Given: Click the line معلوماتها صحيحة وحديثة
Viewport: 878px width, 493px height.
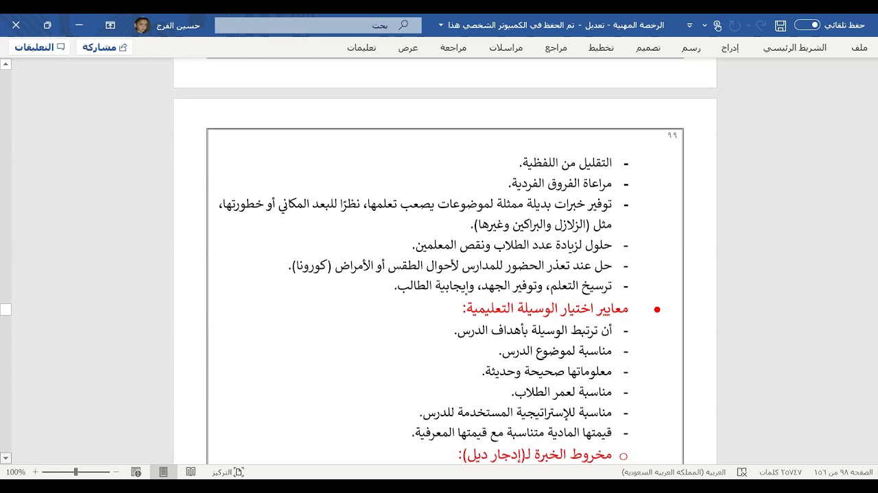Looking at the screenshot, I should point(547,372).
